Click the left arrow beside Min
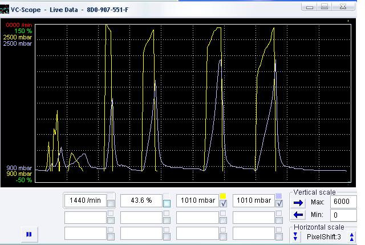The height and width of the screenshot is (245, 365). [x=298, y=215]
